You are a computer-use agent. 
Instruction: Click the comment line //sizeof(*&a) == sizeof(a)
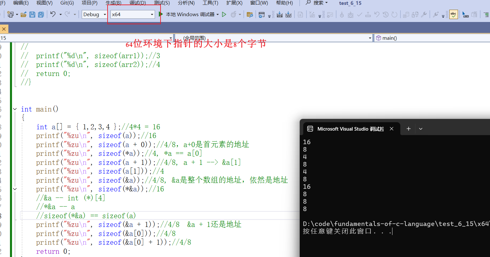click(x=86, y=216)
